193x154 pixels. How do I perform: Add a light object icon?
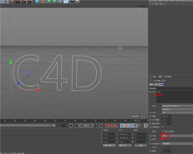pos(77,2)
